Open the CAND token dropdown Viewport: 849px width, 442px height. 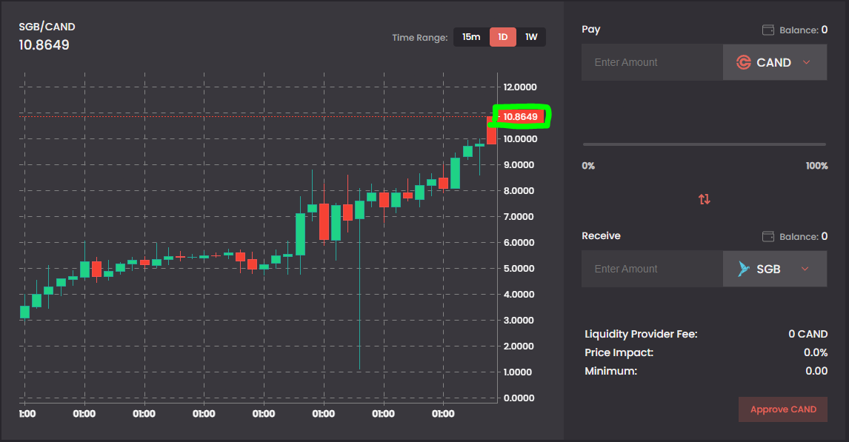[x=775, y=62]
